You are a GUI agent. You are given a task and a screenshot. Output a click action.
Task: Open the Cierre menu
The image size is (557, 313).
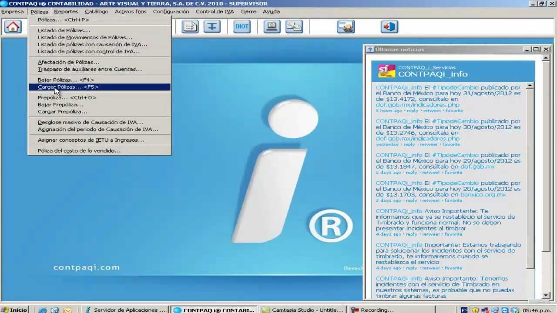[248, 11]
